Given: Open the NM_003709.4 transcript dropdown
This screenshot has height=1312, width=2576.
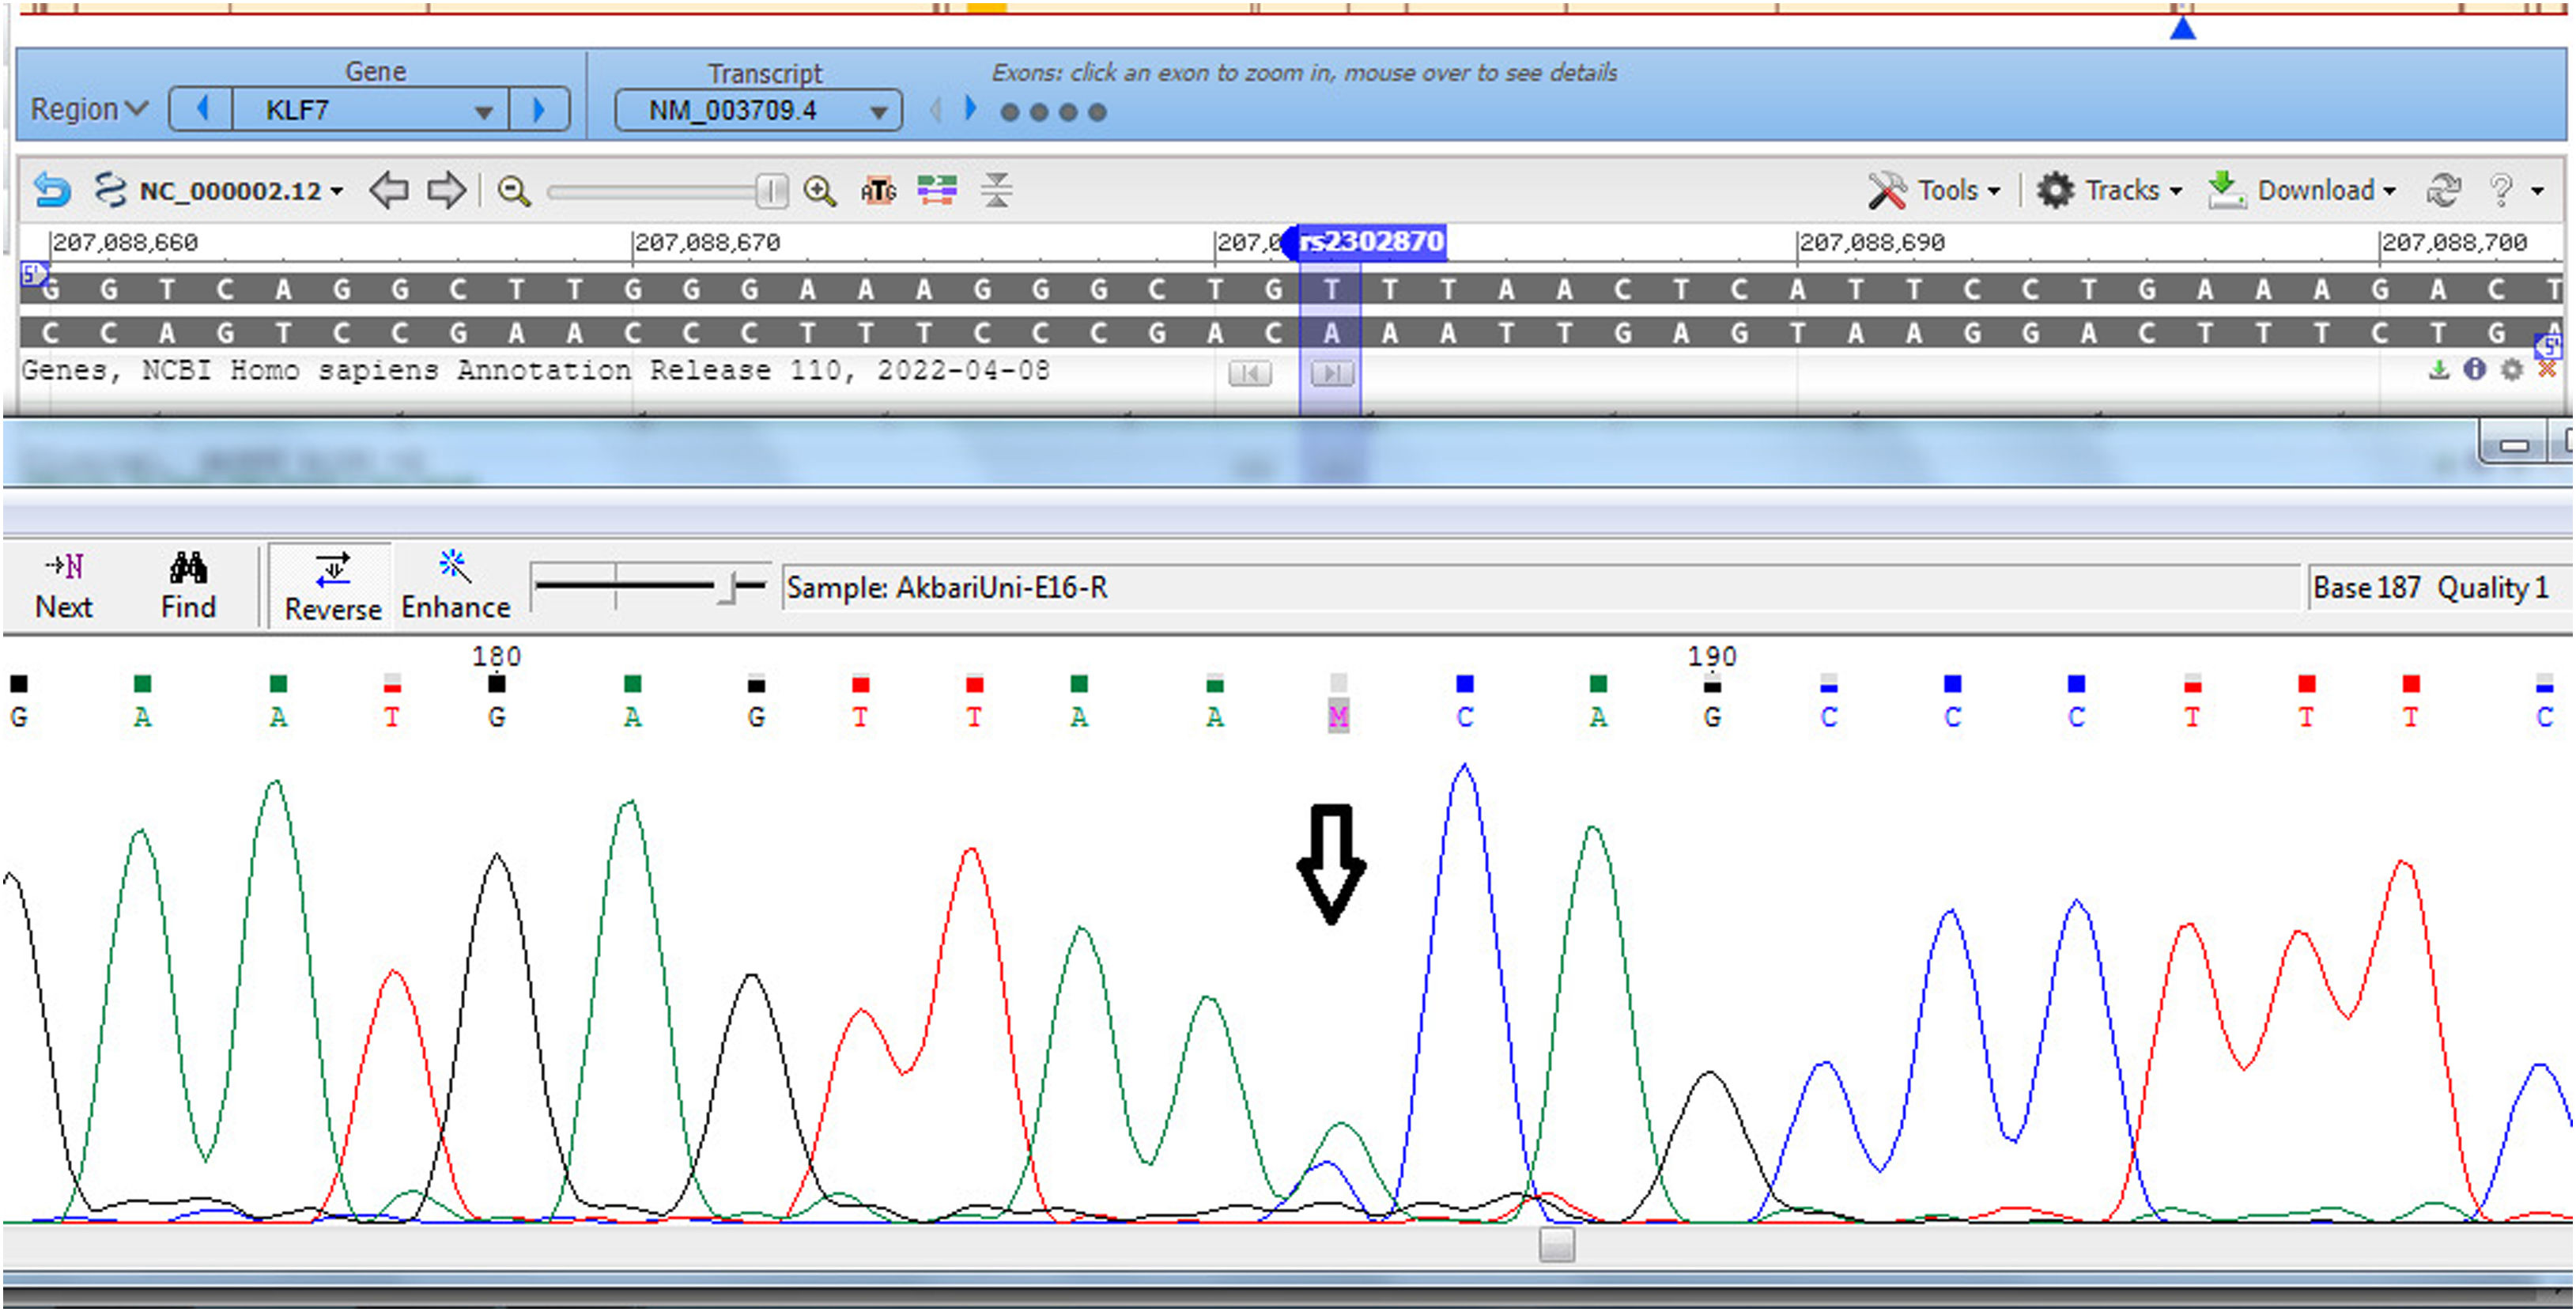Looking at the screenshot, I should pyautogui.click(x=878, y=111).
